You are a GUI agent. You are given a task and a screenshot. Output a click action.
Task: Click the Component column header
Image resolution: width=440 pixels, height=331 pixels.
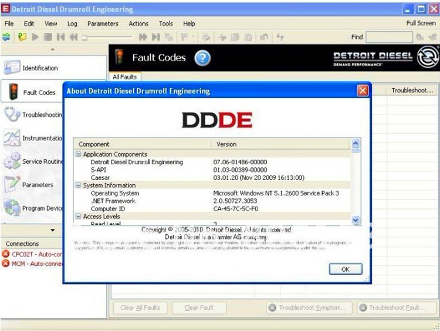[143, 144]
